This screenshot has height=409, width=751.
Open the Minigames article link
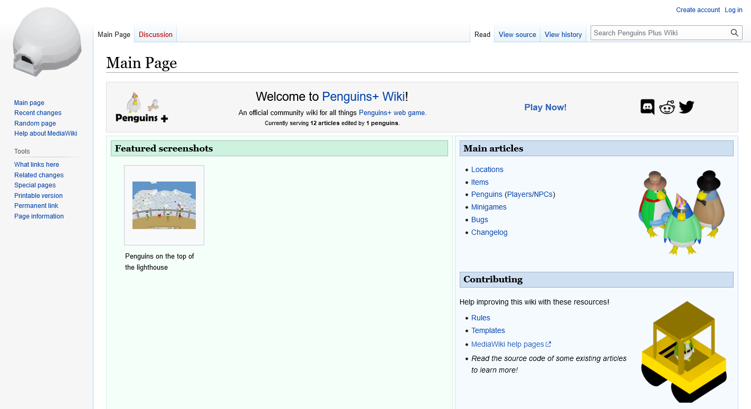click(x=489, y=207)
